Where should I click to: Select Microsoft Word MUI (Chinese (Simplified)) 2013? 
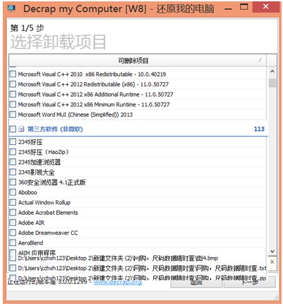[137, 115]
